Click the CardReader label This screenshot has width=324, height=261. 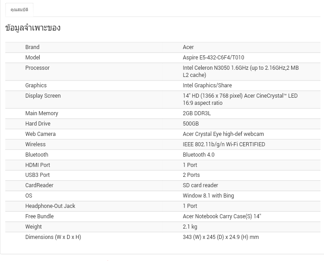39,185
